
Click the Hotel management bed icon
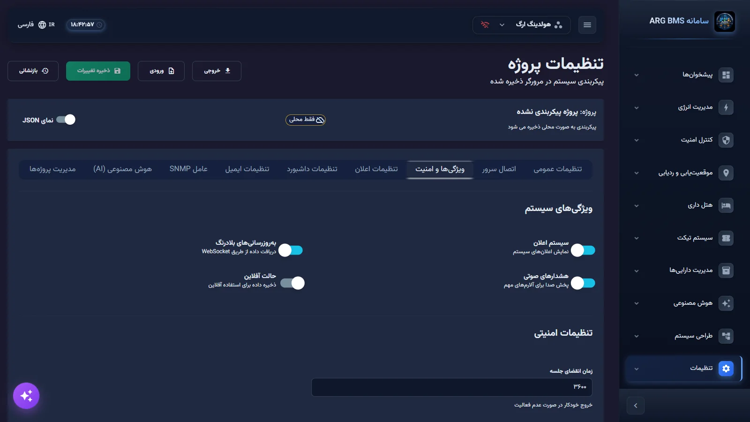point(726,205)
